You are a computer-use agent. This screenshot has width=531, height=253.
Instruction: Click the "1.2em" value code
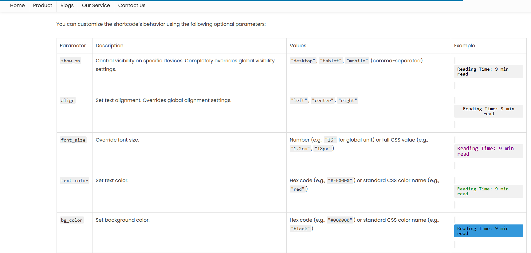pyautogui.click(x=300, y=149)
